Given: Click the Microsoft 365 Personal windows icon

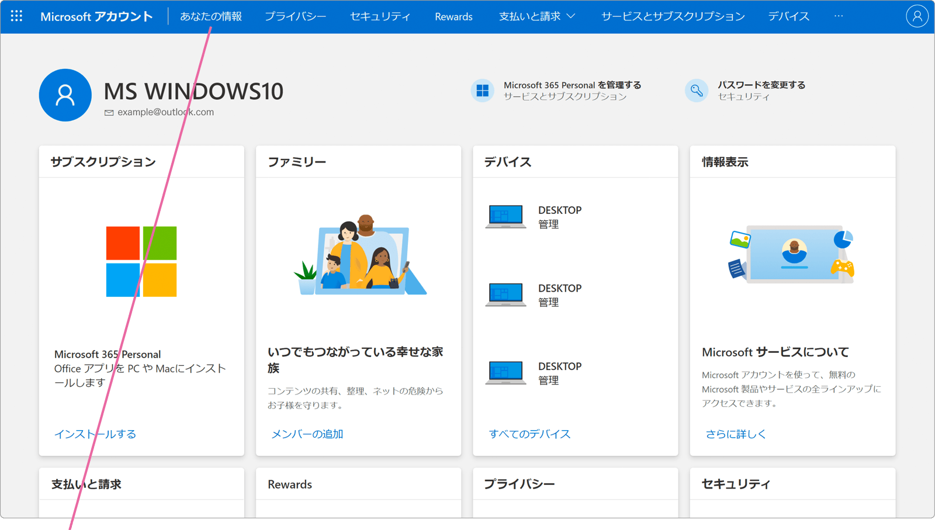Looking at the screenshot, I should pos(483,91).
